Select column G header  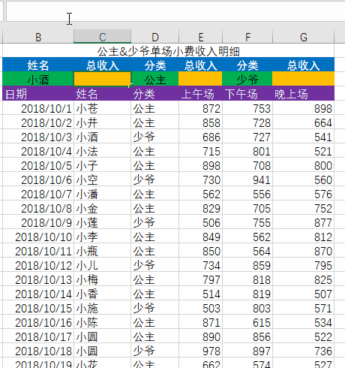(303, 37)
